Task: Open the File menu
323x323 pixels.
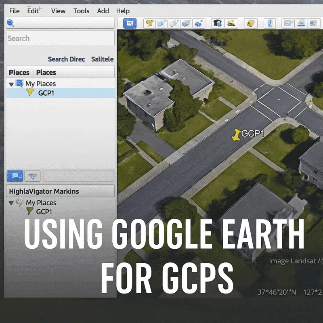Action: pyautogui.click(x=14, y=11)
